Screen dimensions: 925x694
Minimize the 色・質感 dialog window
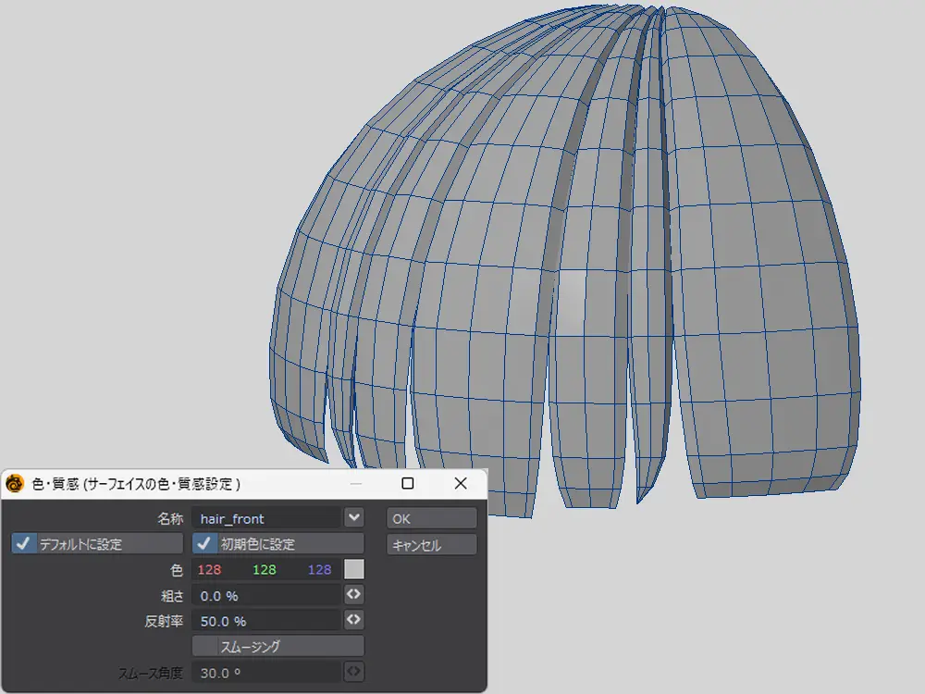[x=354, y=483]
